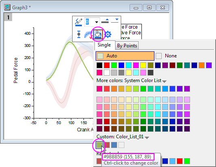Click the y-axis label 400
This screenshot has height=167, width=216.
[x=28, y=34]
